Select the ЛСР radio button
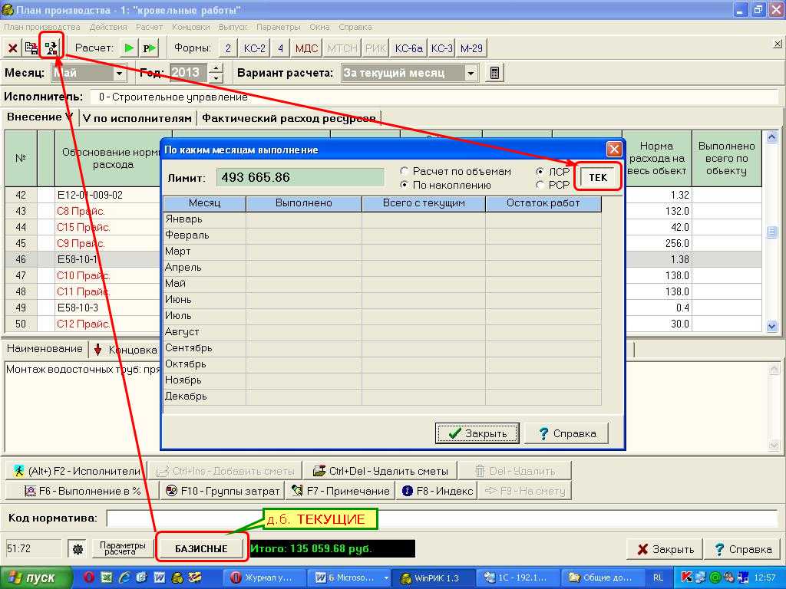 pyautogui.click(x=540, y=171)
